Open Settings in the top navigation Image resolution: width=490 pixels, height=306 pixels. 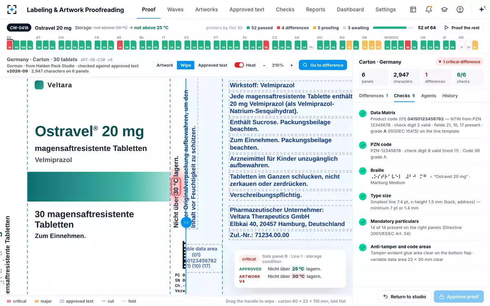click(385, 9)
